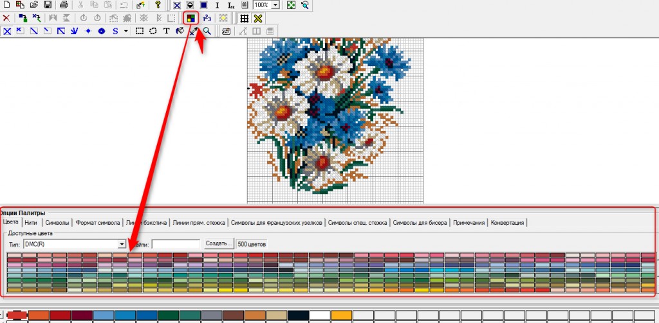
Task: Click the swap stitch icon with green arrow
Action: tap(37, 19)
